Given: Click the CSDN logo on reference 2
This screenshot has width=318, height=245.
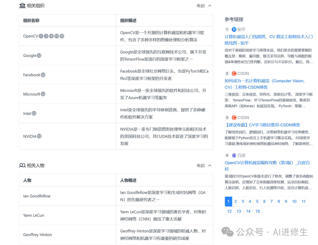Looking at the screenshot, I should pos(234,73).
